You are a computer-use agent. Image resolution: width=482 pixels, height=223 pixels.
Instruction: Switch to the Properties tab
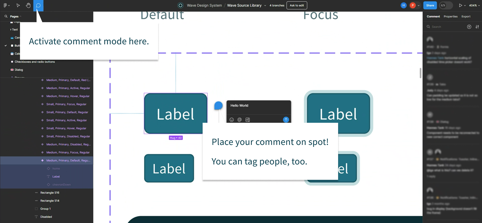click(x=450, y=17)
